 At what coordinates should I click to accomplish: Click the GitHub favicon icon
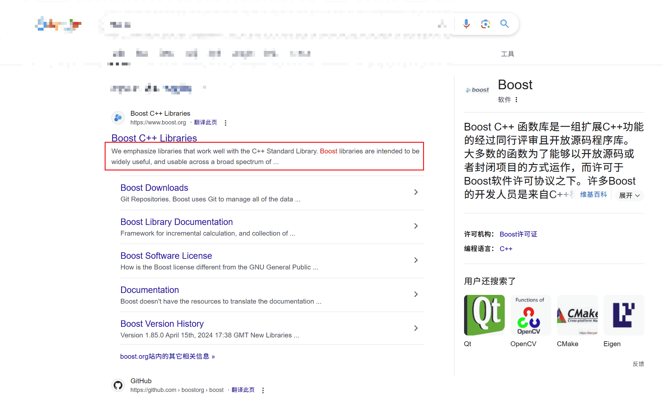[118, 385]
